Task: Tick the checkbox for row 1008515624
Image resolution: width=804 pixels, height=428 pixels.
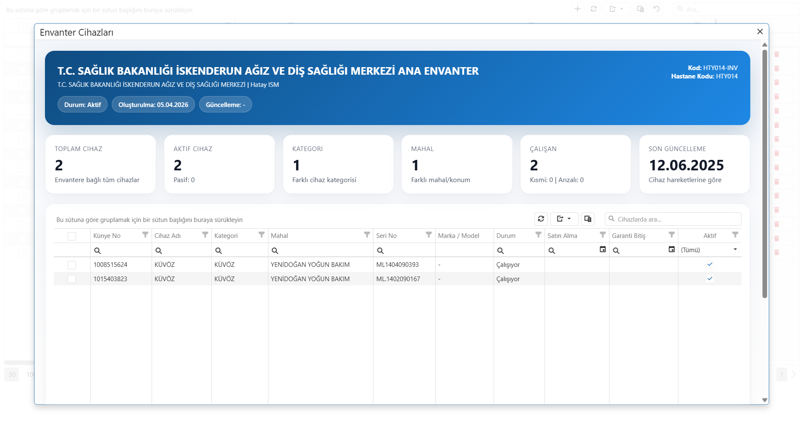Action: [x=72, y=265]
